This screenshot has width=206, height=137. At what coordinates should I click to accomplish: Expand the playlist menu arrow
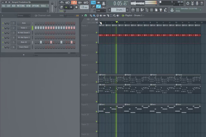[x=82, y=15]
